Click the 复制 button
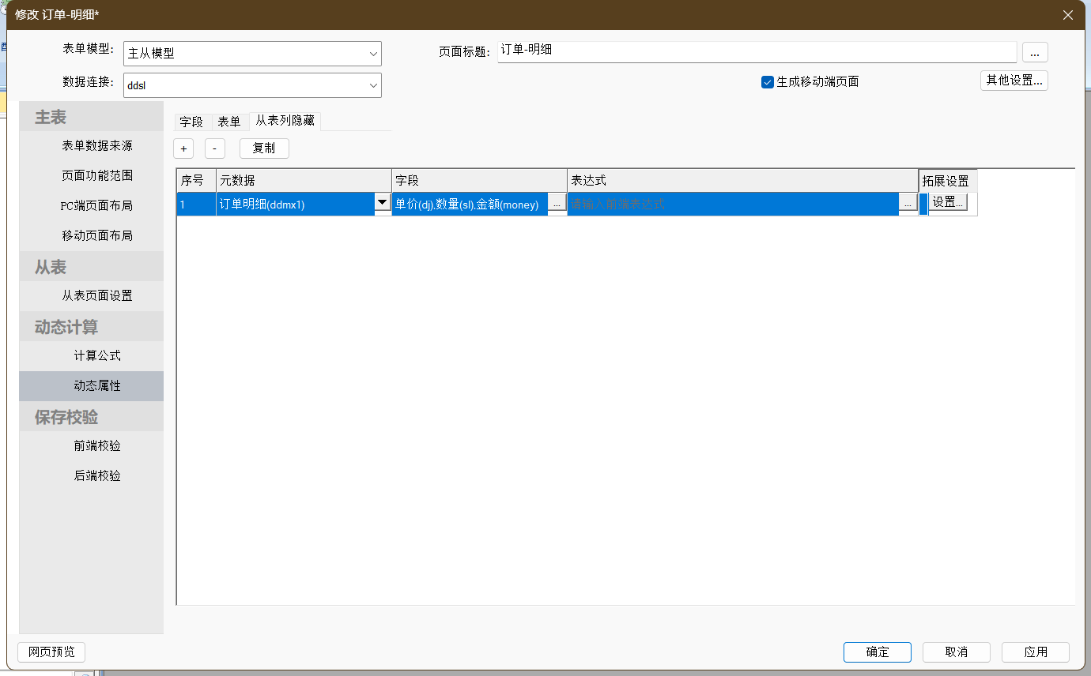1091x676 pixels. (x=264, y=148)
